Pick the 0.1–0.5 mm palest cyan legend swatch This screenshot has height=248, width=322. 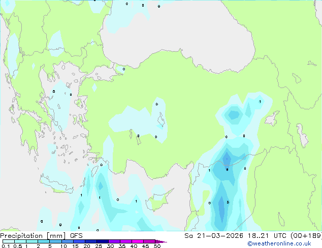[x=9, y=241]
